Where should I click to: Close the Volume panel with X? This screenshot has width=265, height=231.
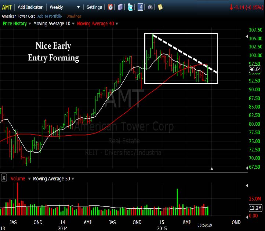pyautogui.click(x=4, y=178)
